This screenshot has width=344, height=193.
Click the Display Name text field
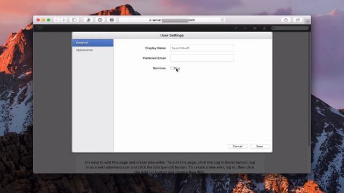point(202,48)
